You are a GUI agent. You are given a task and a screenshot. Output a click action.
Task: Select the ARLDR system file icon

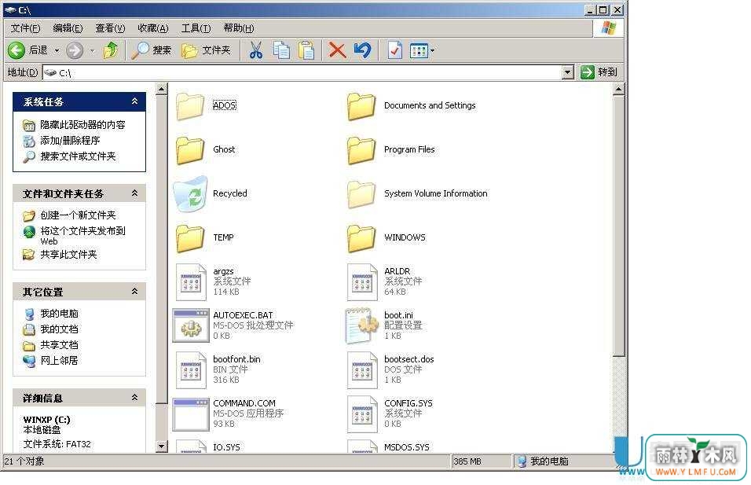coord(362,281)
